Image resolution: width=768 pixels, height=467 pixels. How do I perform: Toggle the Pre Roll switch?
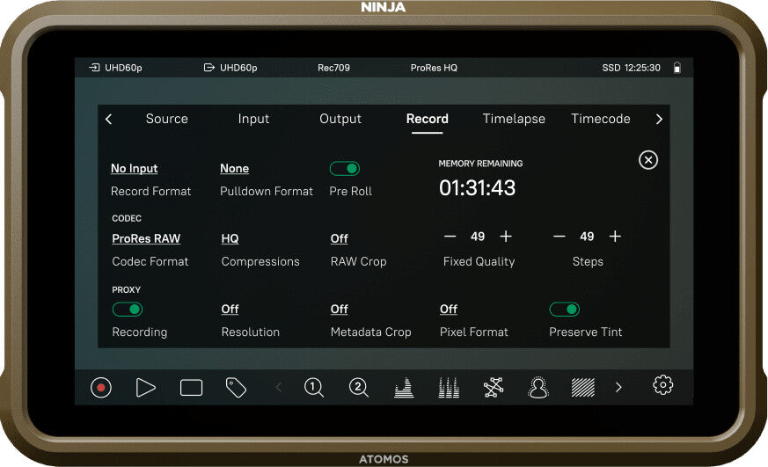pos(345,168)
